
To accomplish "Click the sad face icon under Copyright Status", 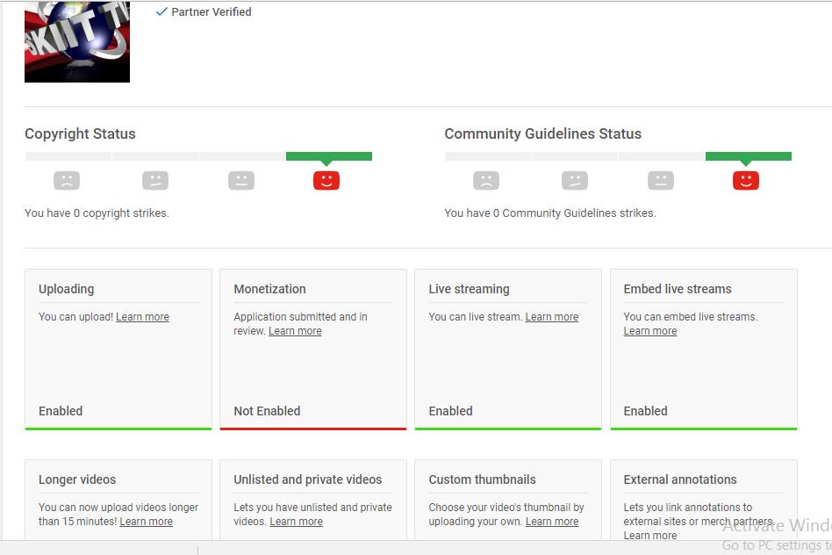I will click(x=67, y=181).
